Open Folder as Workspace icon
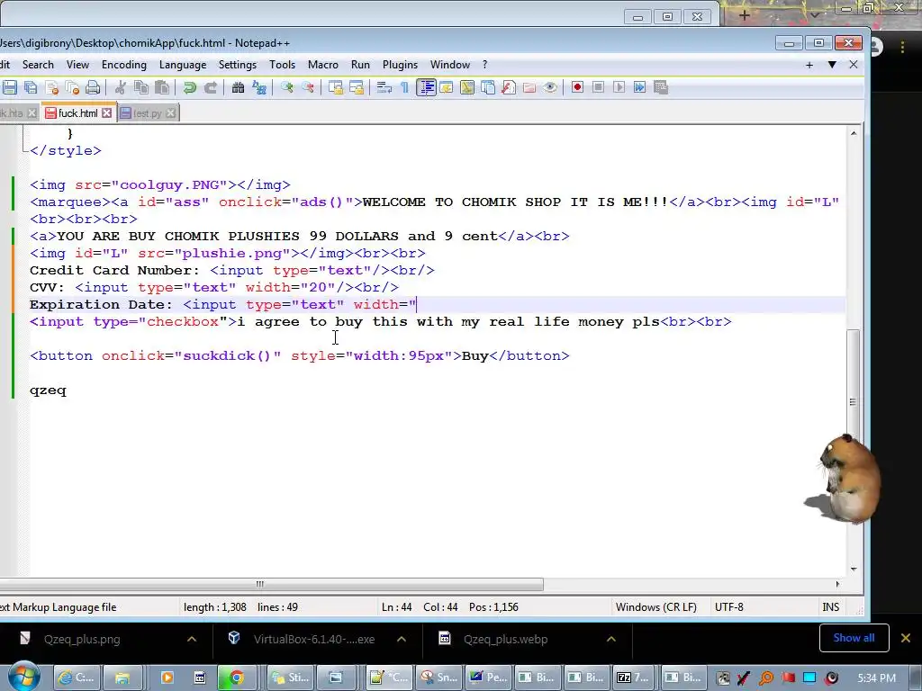 (x=529, y=87)
